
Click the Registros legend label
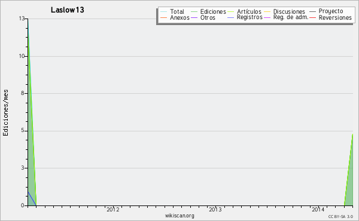pos(250,17)
